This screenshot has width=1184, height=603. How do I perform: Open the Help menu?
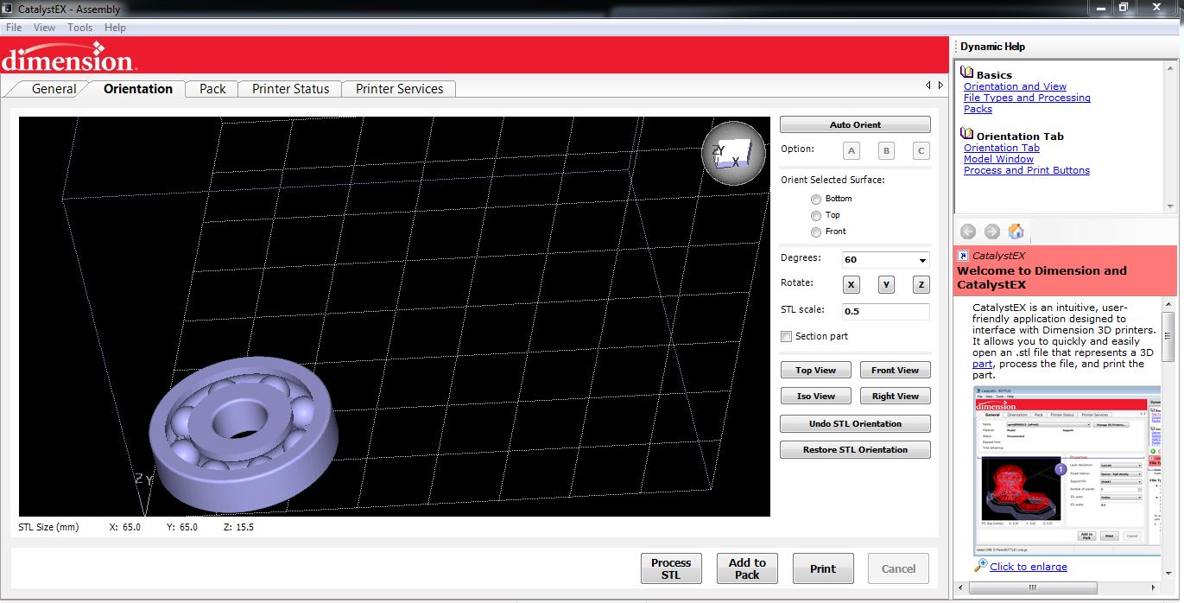[x=115, y=28]
